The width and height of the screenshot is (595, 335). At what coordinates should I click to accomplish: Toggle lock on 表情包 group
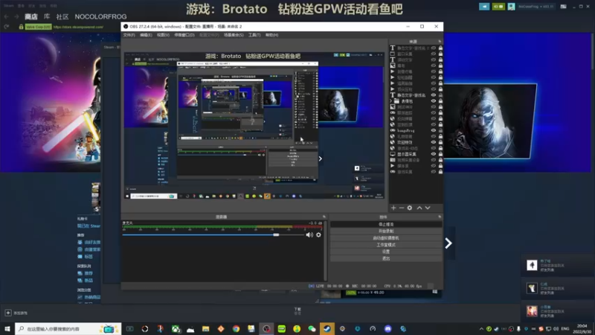[x=440, y=101]
